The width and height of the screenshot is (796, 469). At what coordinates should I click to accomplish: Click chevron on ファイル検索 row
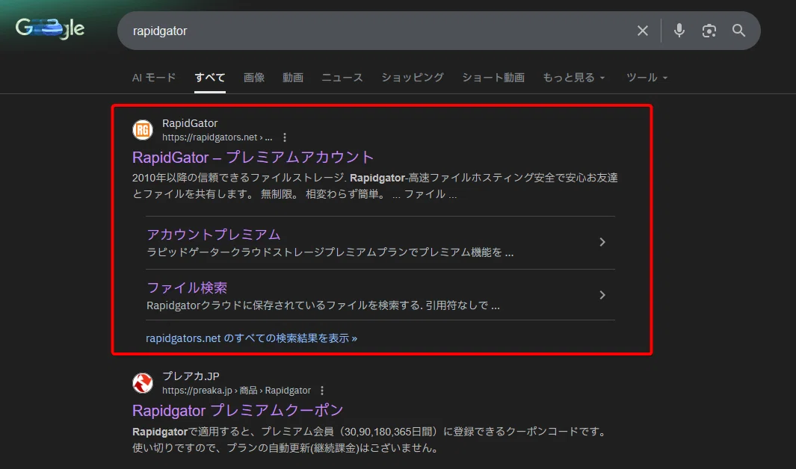click(602, 295)
